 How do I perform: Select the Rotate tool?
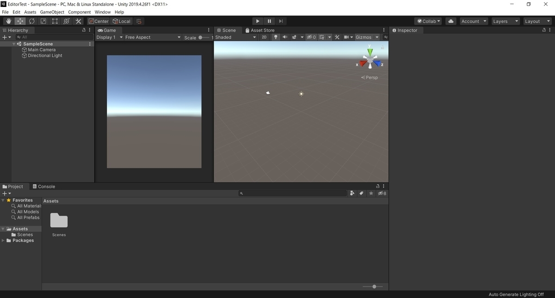31,21
